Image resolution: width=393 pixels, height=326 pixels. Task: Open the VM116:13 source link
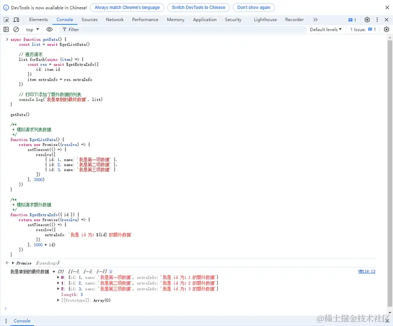pos(366,271)
